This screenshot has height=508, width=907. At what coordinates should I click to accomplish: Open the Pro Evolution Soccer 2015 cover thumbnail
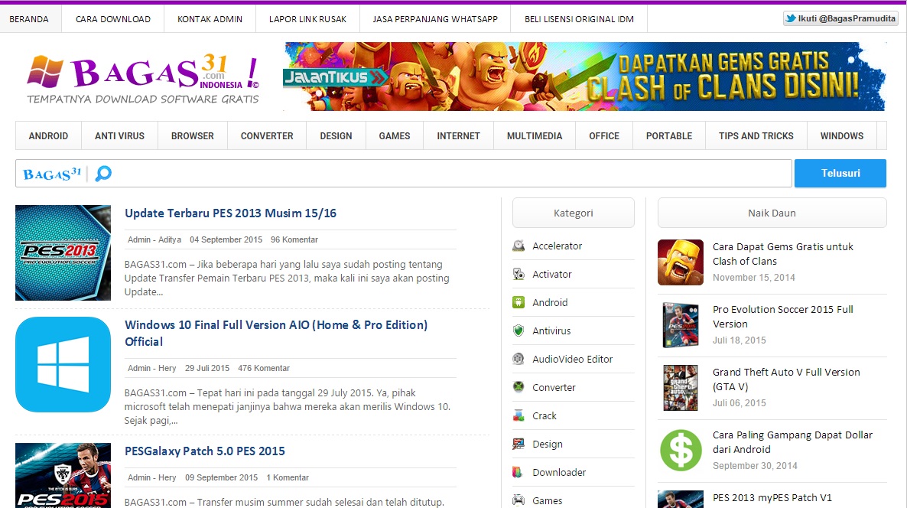pos(681,325)
